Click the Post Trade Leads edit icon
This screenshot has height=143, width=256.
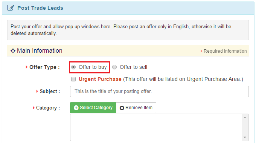pyautogui.click(x=11, y=8)
